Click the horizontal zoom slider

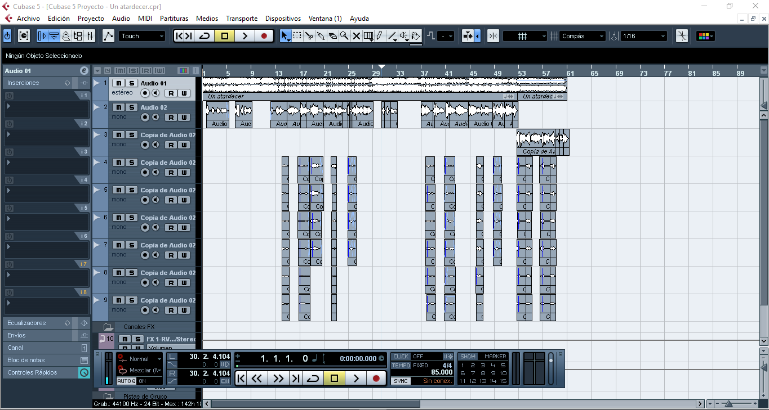point(730,403)
